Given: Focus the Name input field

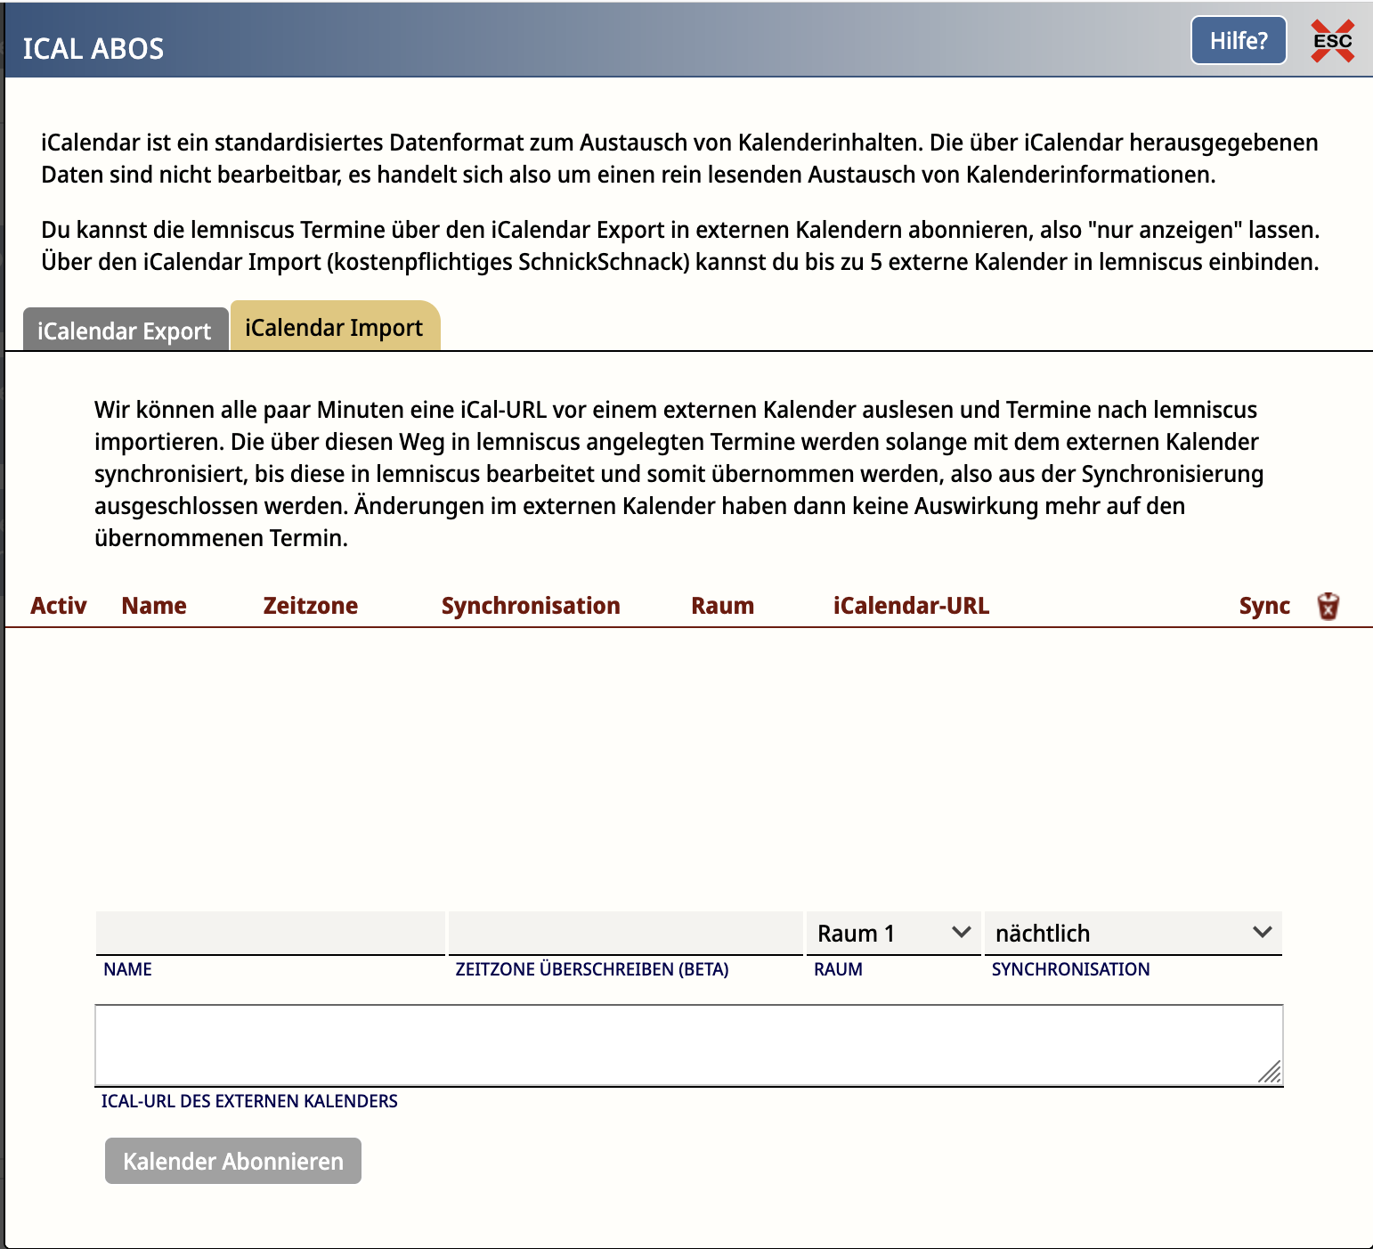Looking at the screenshot, I should click(271, 933).
